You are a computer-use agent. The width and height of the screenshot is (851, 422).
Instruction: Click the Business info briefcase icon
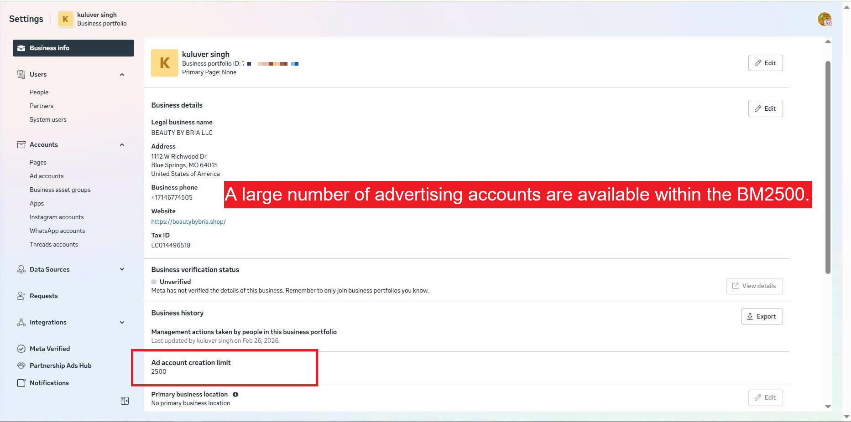pyautogui.click(x=21, y=48)
